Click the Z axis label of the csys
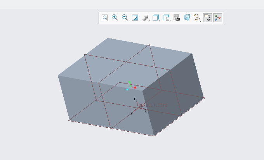 pyautogui.click(x=131, y=114)
